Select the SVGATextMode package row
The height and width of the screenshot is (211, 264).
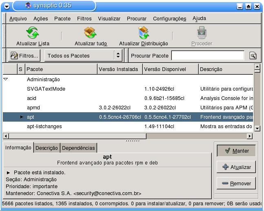click(x=128, y=89)
